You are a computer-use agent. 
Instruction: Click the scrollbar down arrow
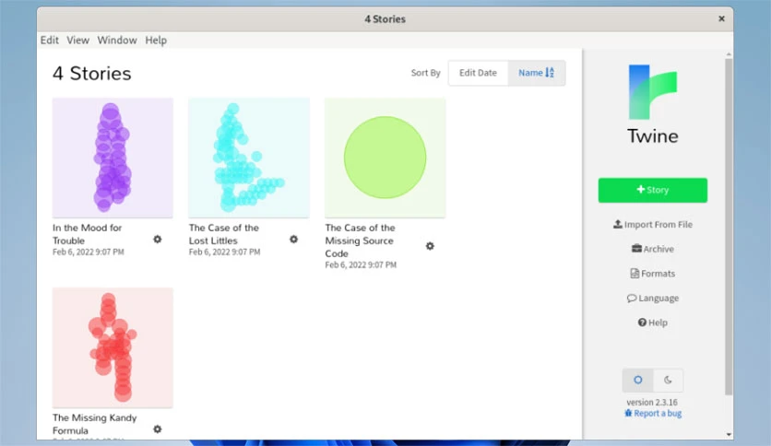(729, 435)
